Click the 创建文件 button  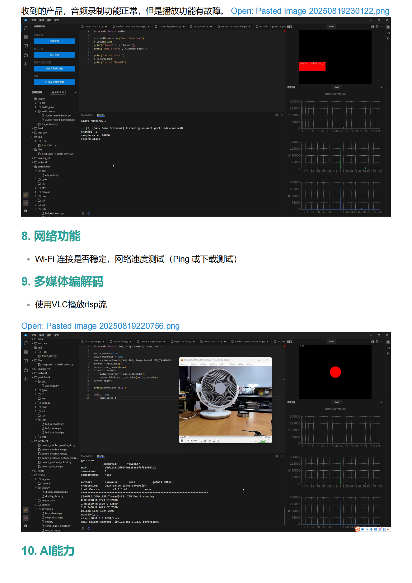pyautogui.click(x=54, y=41)
